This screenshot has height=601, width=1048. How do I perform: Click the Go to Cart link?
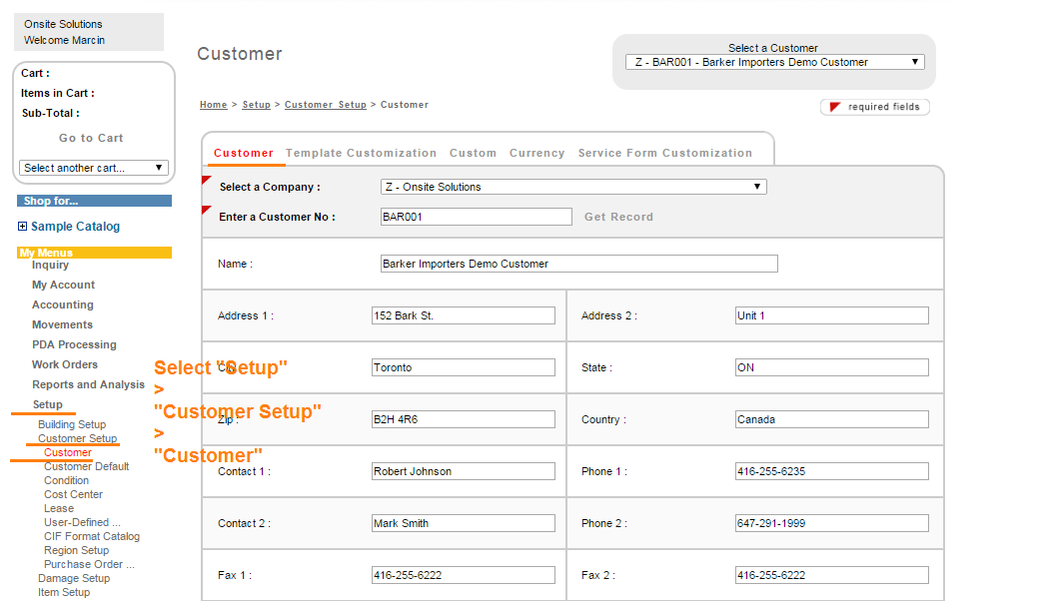91,138
